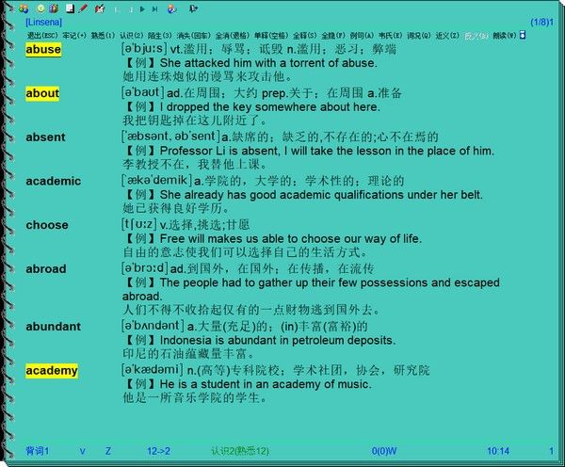This screenshot has width=565, height=467.
Task: Click the 退出(ESC) command
Action: pyautogui.click(x=41, y=35)
